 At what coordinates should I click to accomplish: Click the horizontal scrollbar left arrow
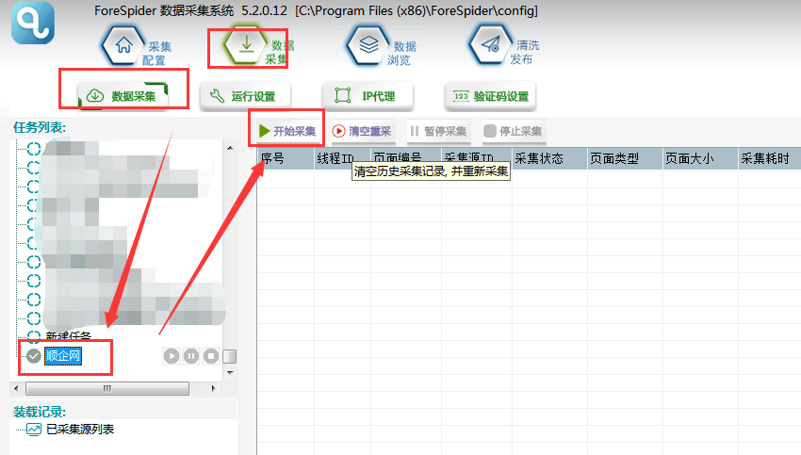(x=16, y=389)
